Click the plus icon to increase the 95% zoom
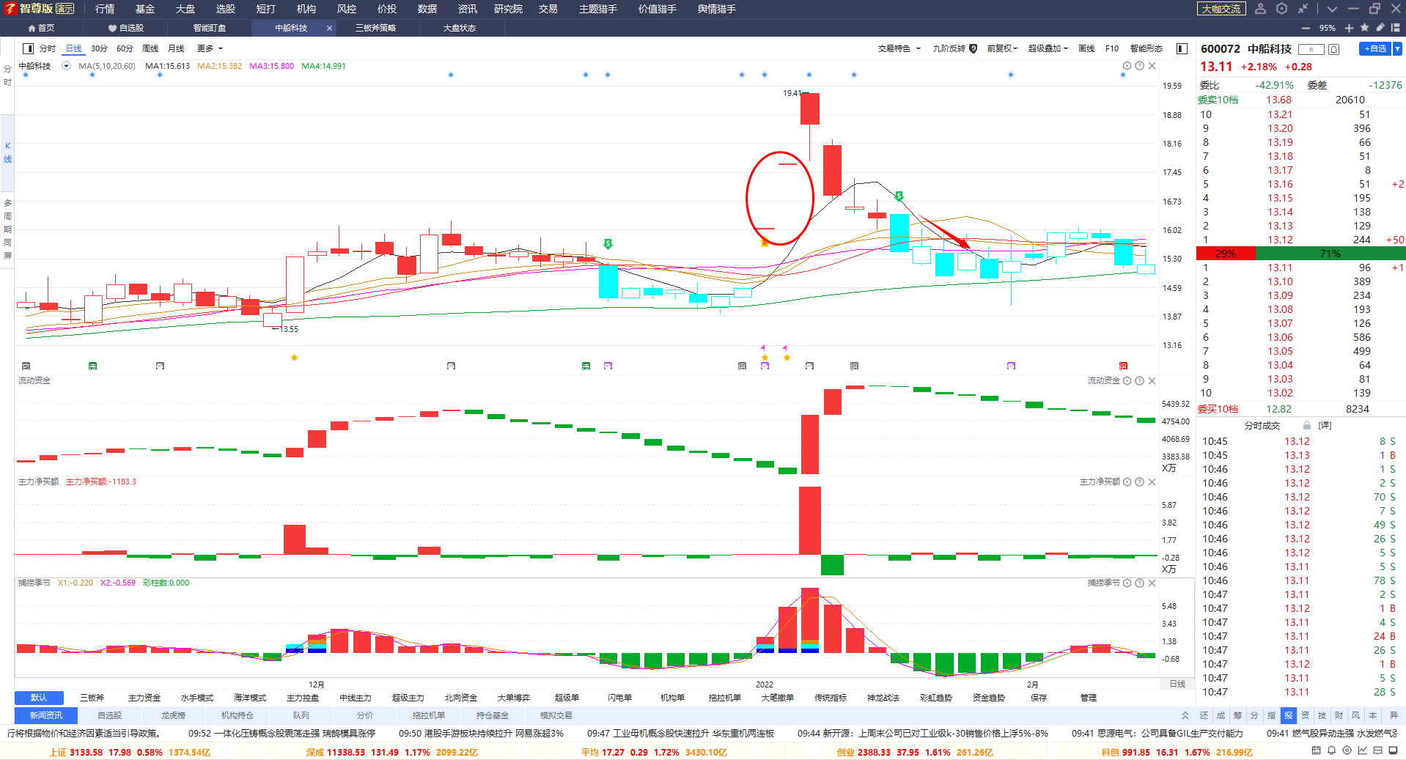The image size is (1406, 760). (x=1349, y=28)
